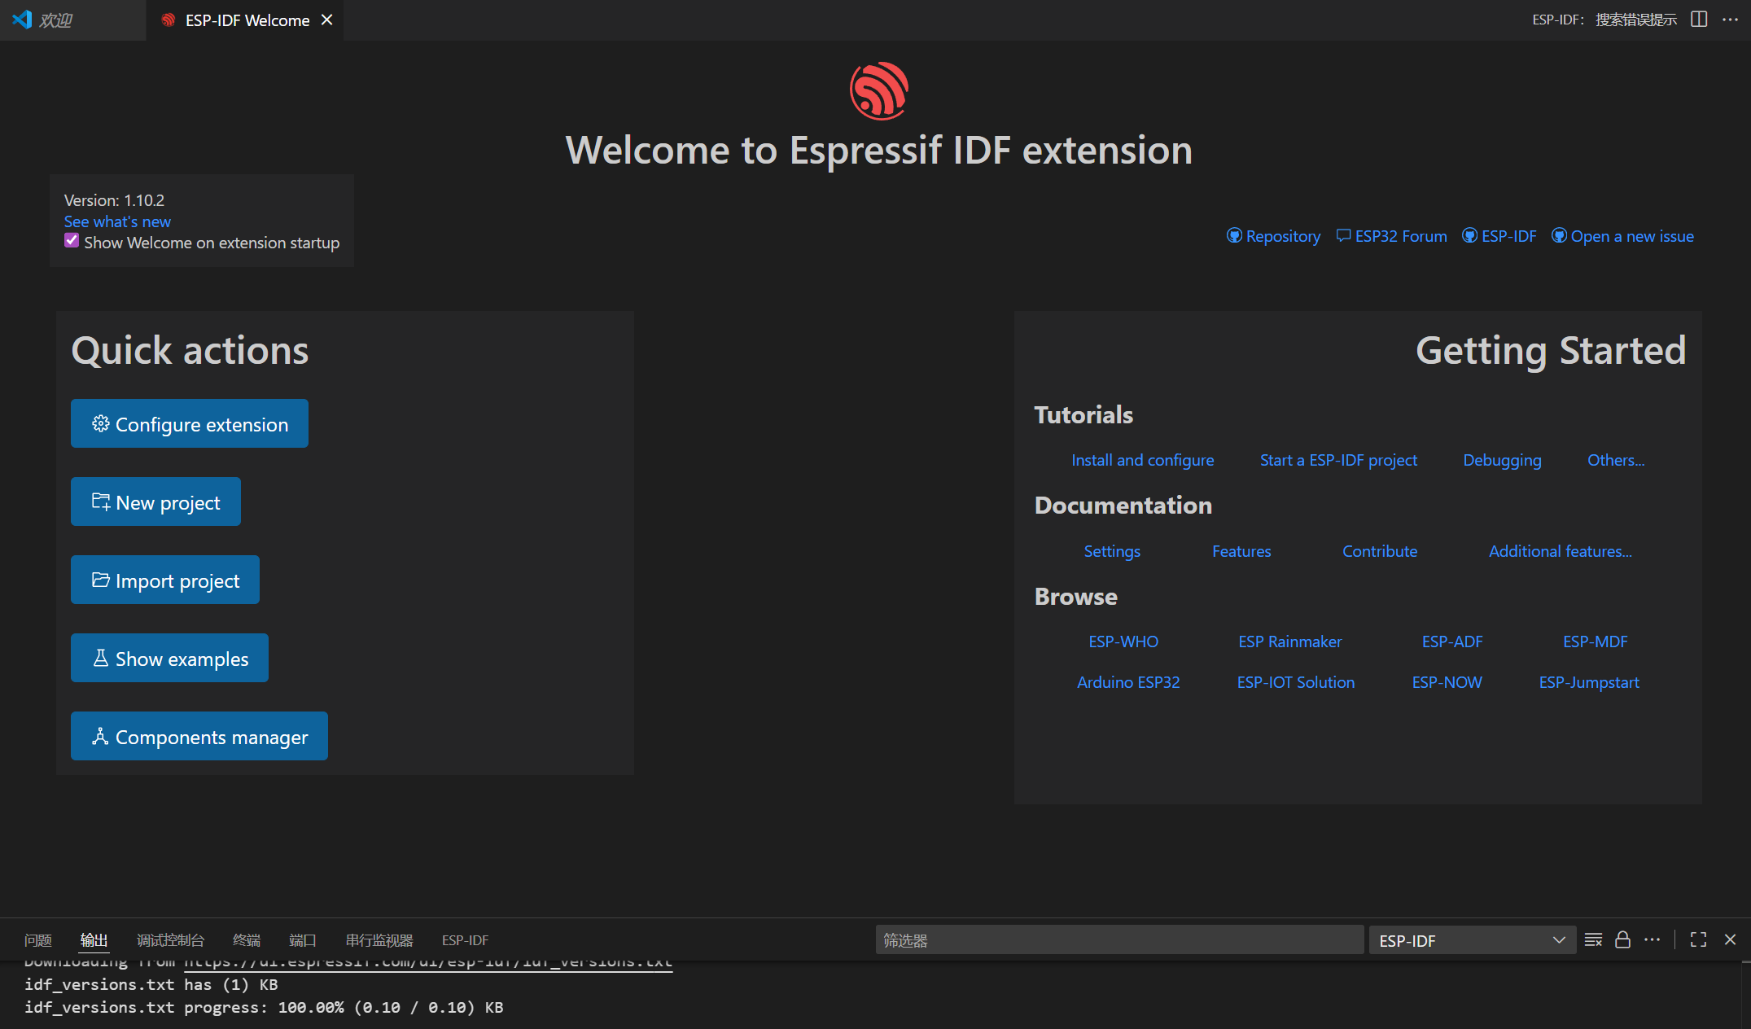Browse the ESP Rainmaker link
The image size is (1751, 1029).
click(1290, 641)
